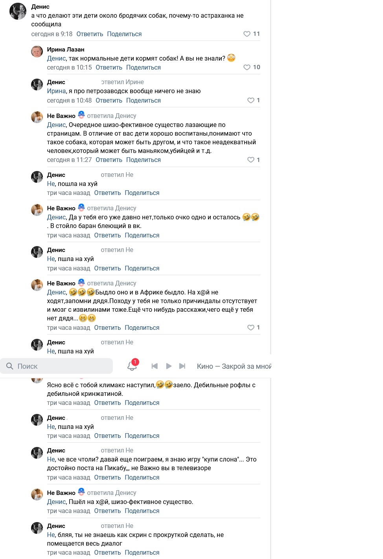Share the comment mentioning Пикабу

pos(142,478)
